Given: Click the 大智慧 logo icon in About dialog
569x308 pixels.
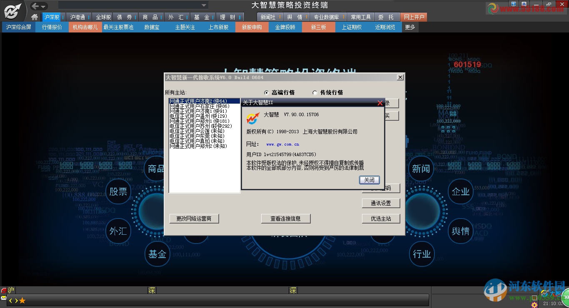Looking at the screenshot, I should (253, 118).
